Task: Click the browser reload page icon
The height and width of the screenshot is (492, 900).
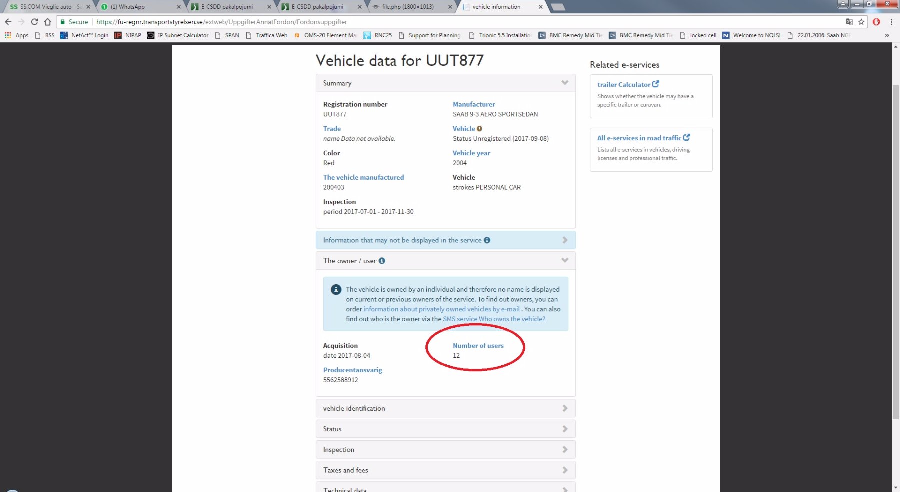Action: 34,22
